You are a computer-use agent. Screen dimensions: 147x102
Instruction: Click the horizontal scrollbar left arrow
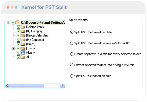click(x=7, y=85)
